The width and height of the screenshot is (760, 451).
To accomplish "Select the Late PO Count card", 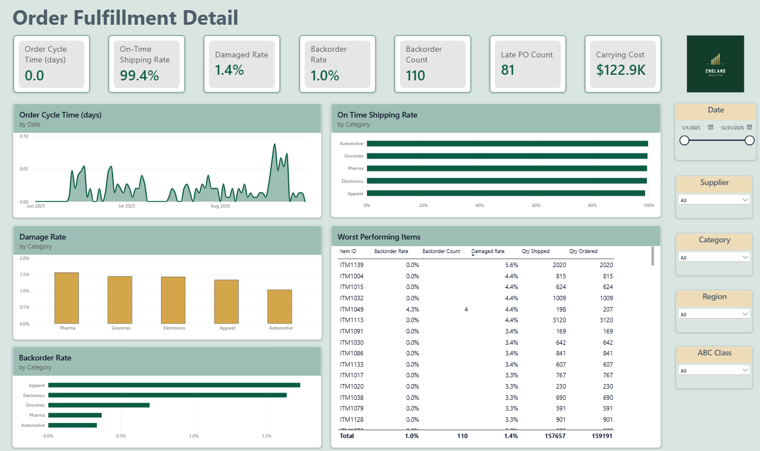I will coord(528,64).
